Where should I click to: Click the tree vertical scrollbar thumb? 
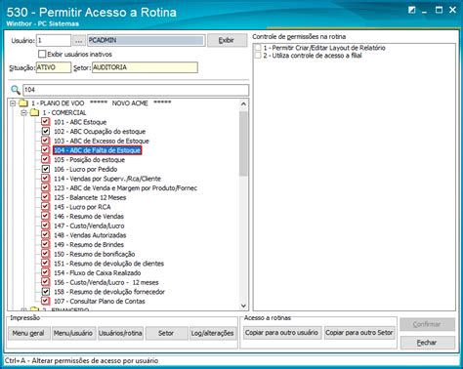[243, 143]
